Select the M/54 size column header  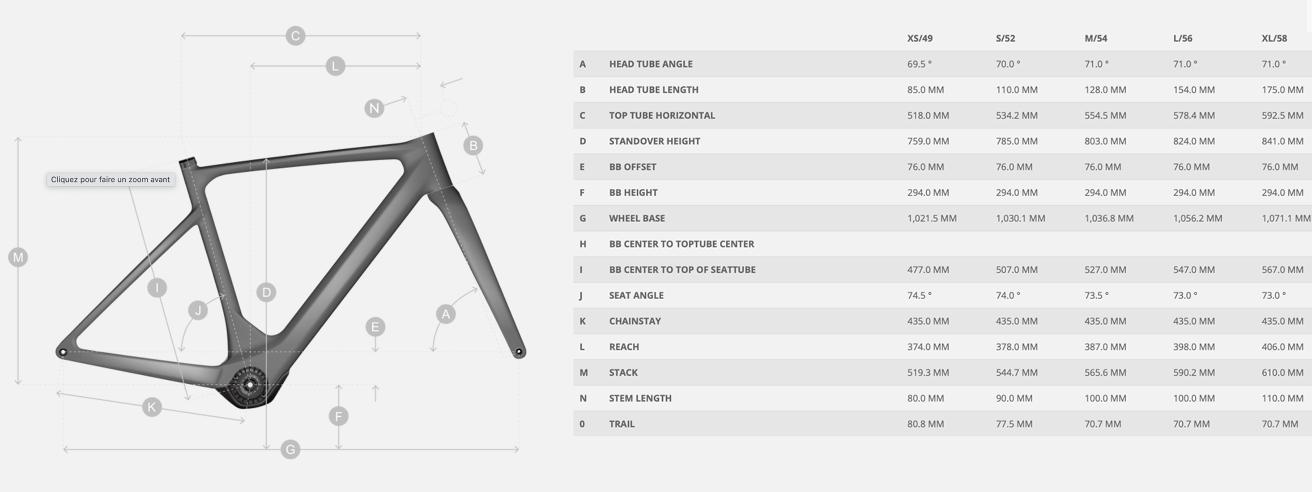tap(1095, 38)
